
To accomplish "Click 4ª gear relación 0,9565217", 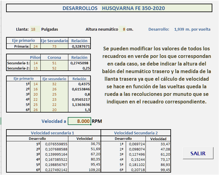I will [81, 99].
